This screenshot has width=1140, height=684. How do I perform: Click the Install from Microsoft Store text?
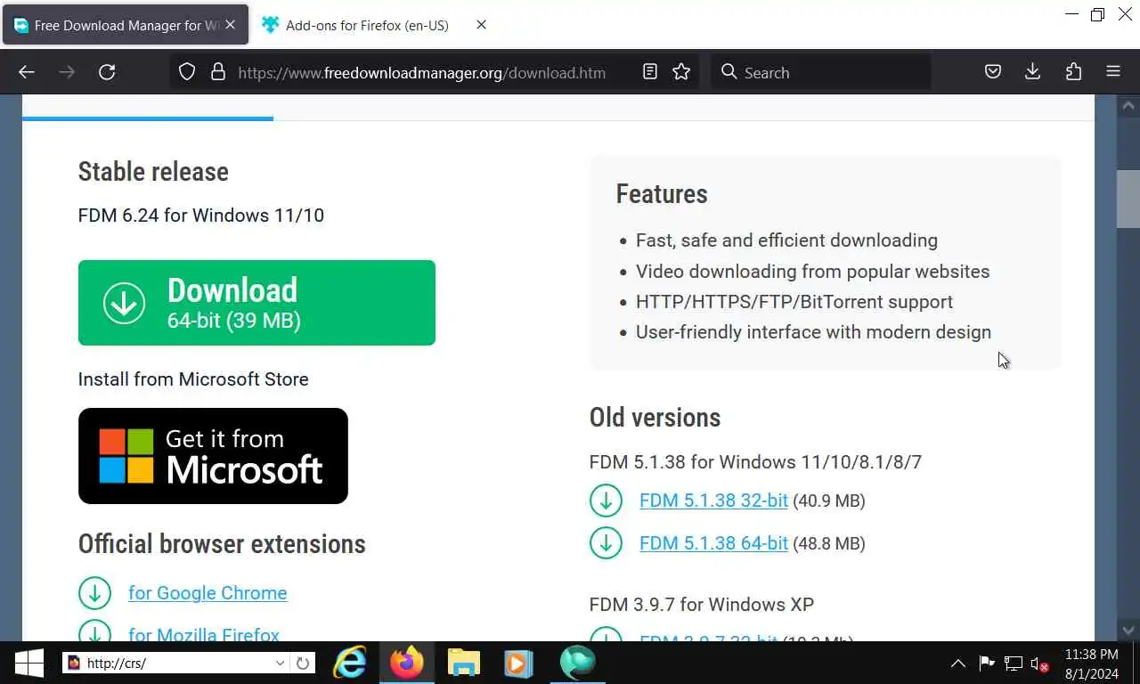pos(193,379)
